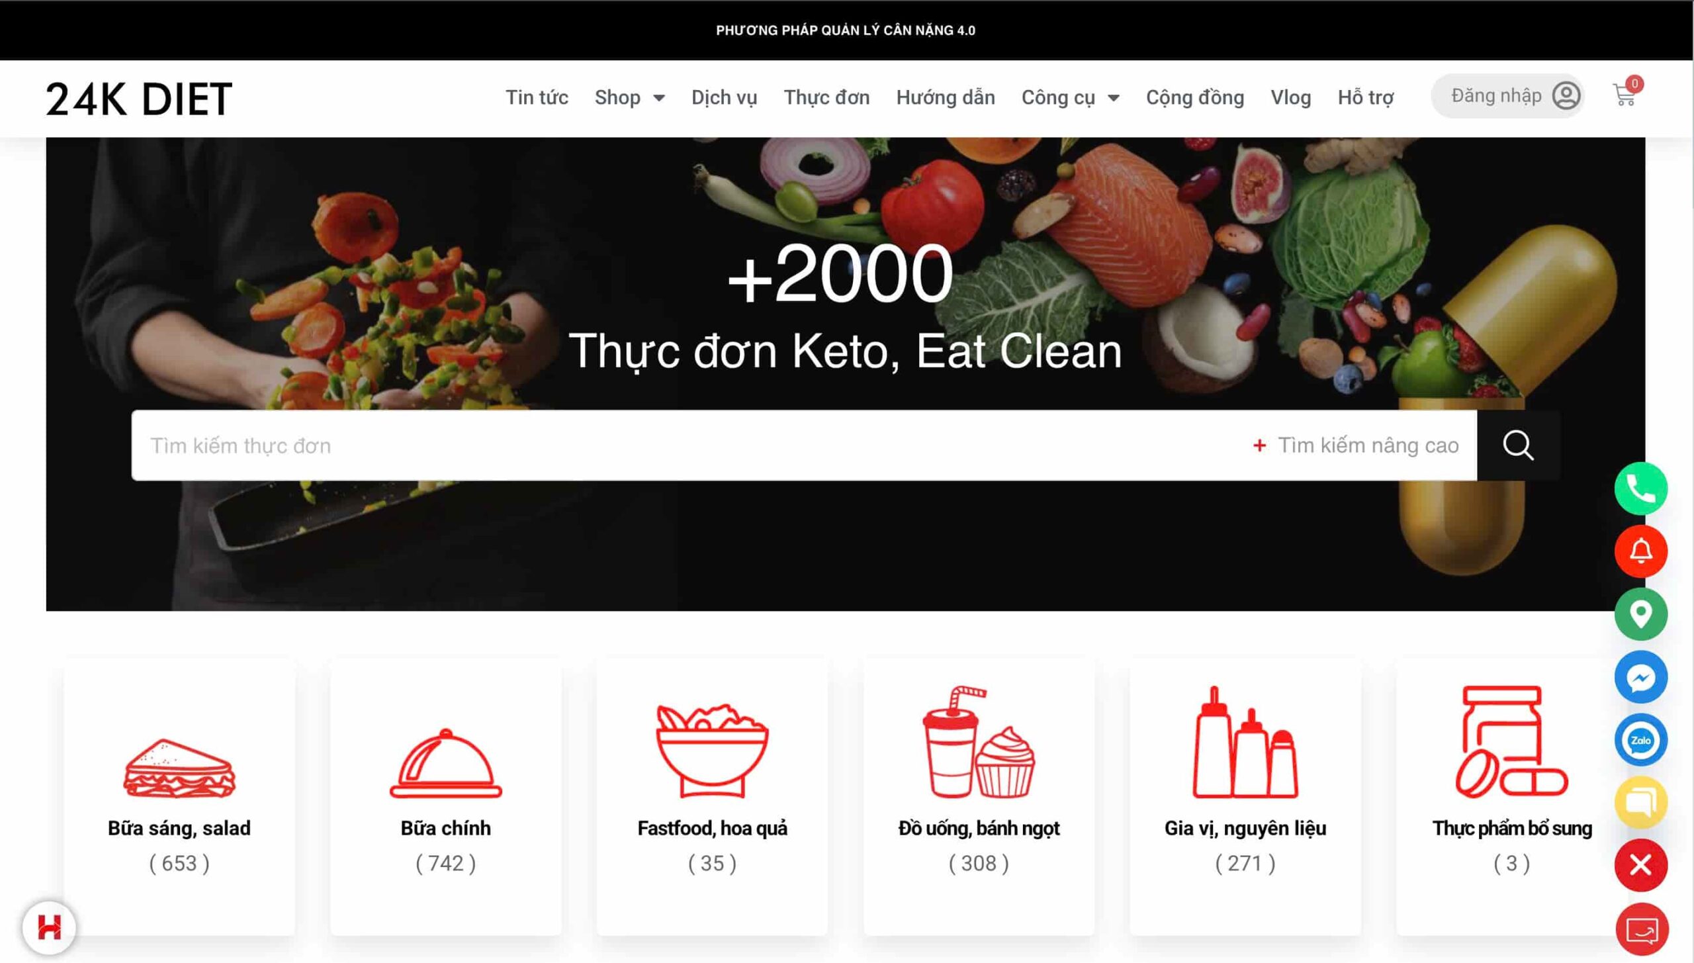Open the Messenger chat icon
The width and height of the screenshot is (1694, 963).
[x=1640, y=677]
